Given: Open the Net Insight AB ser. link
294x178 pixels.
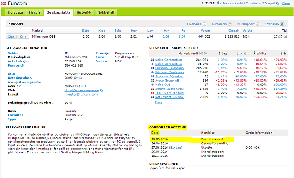Looking at the screenshot, I should [x=169, y=97].
